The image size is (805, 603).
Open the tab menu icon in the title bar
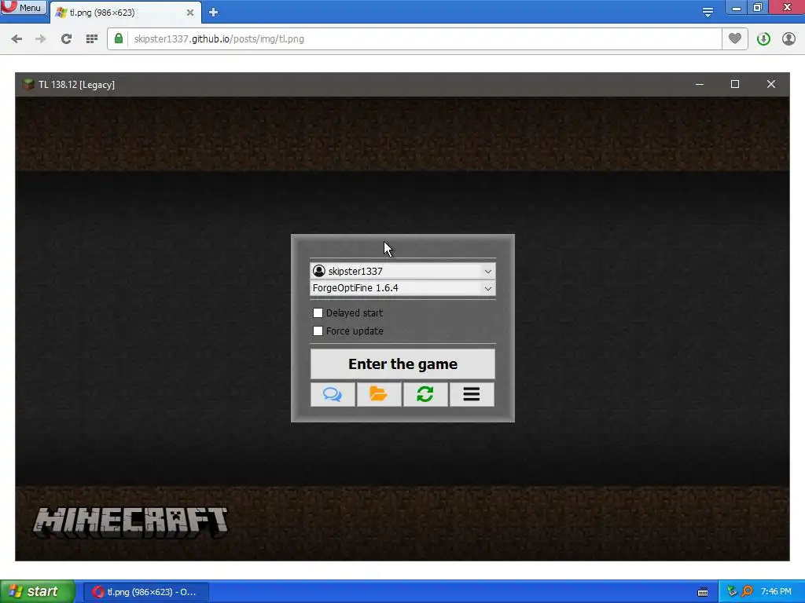click(708, 13)
